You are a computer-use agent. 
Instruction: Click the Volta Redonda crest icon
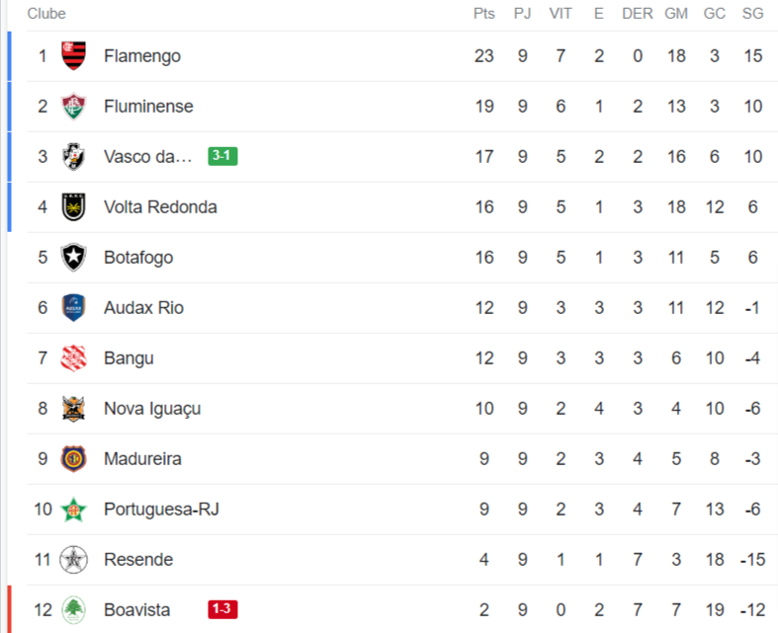(74, 207)
